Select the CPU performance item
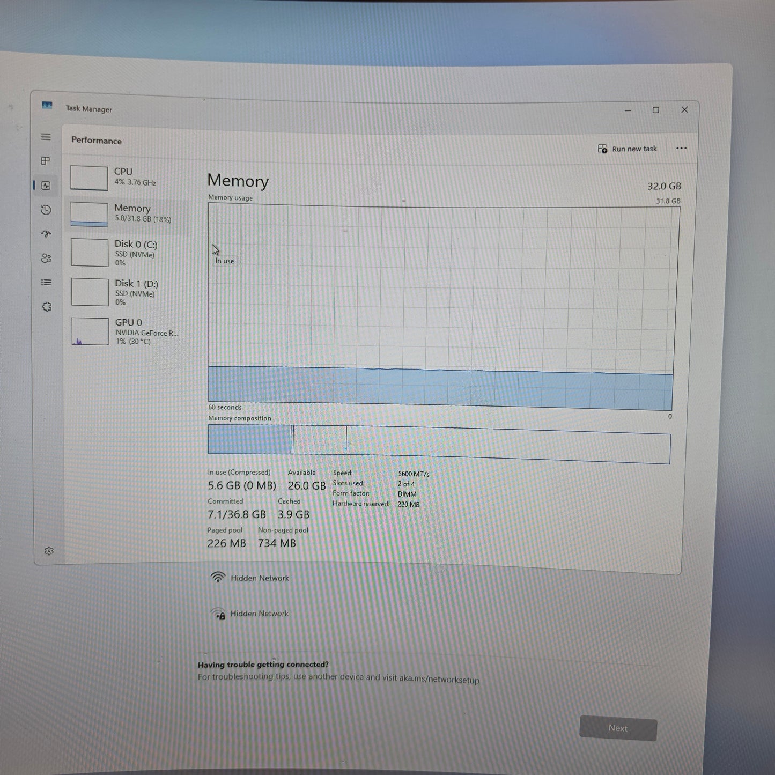Image resolution: width=775 pixels, height=775 pixels. coord(129,178)
